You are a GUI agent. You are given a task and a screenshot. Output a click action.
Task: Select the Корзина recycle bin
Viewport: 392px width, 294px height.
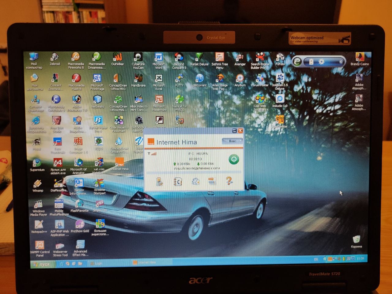tap(356, 242)
